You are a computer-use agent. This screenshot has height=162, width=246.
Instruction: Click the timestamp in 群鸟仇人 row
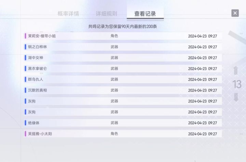(203, 79)
